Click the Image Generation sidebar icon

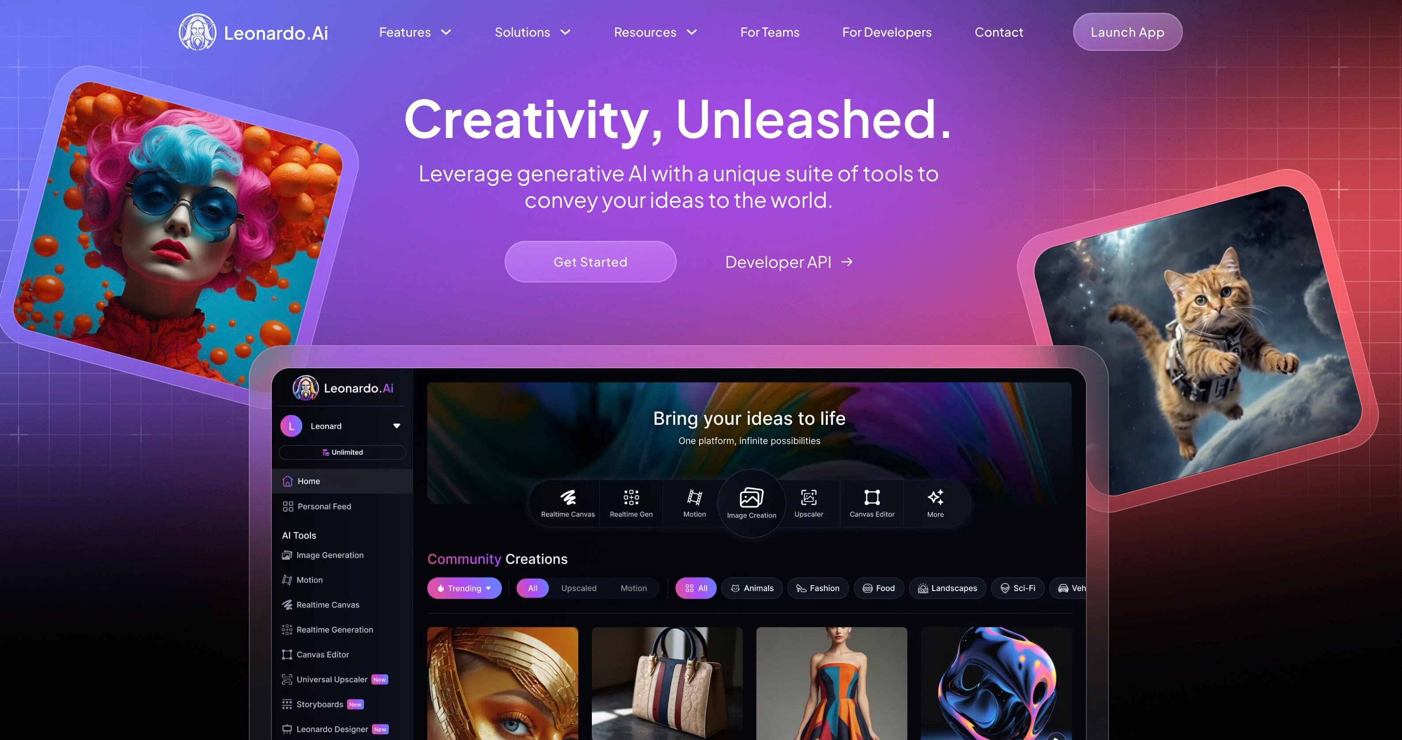286,553
